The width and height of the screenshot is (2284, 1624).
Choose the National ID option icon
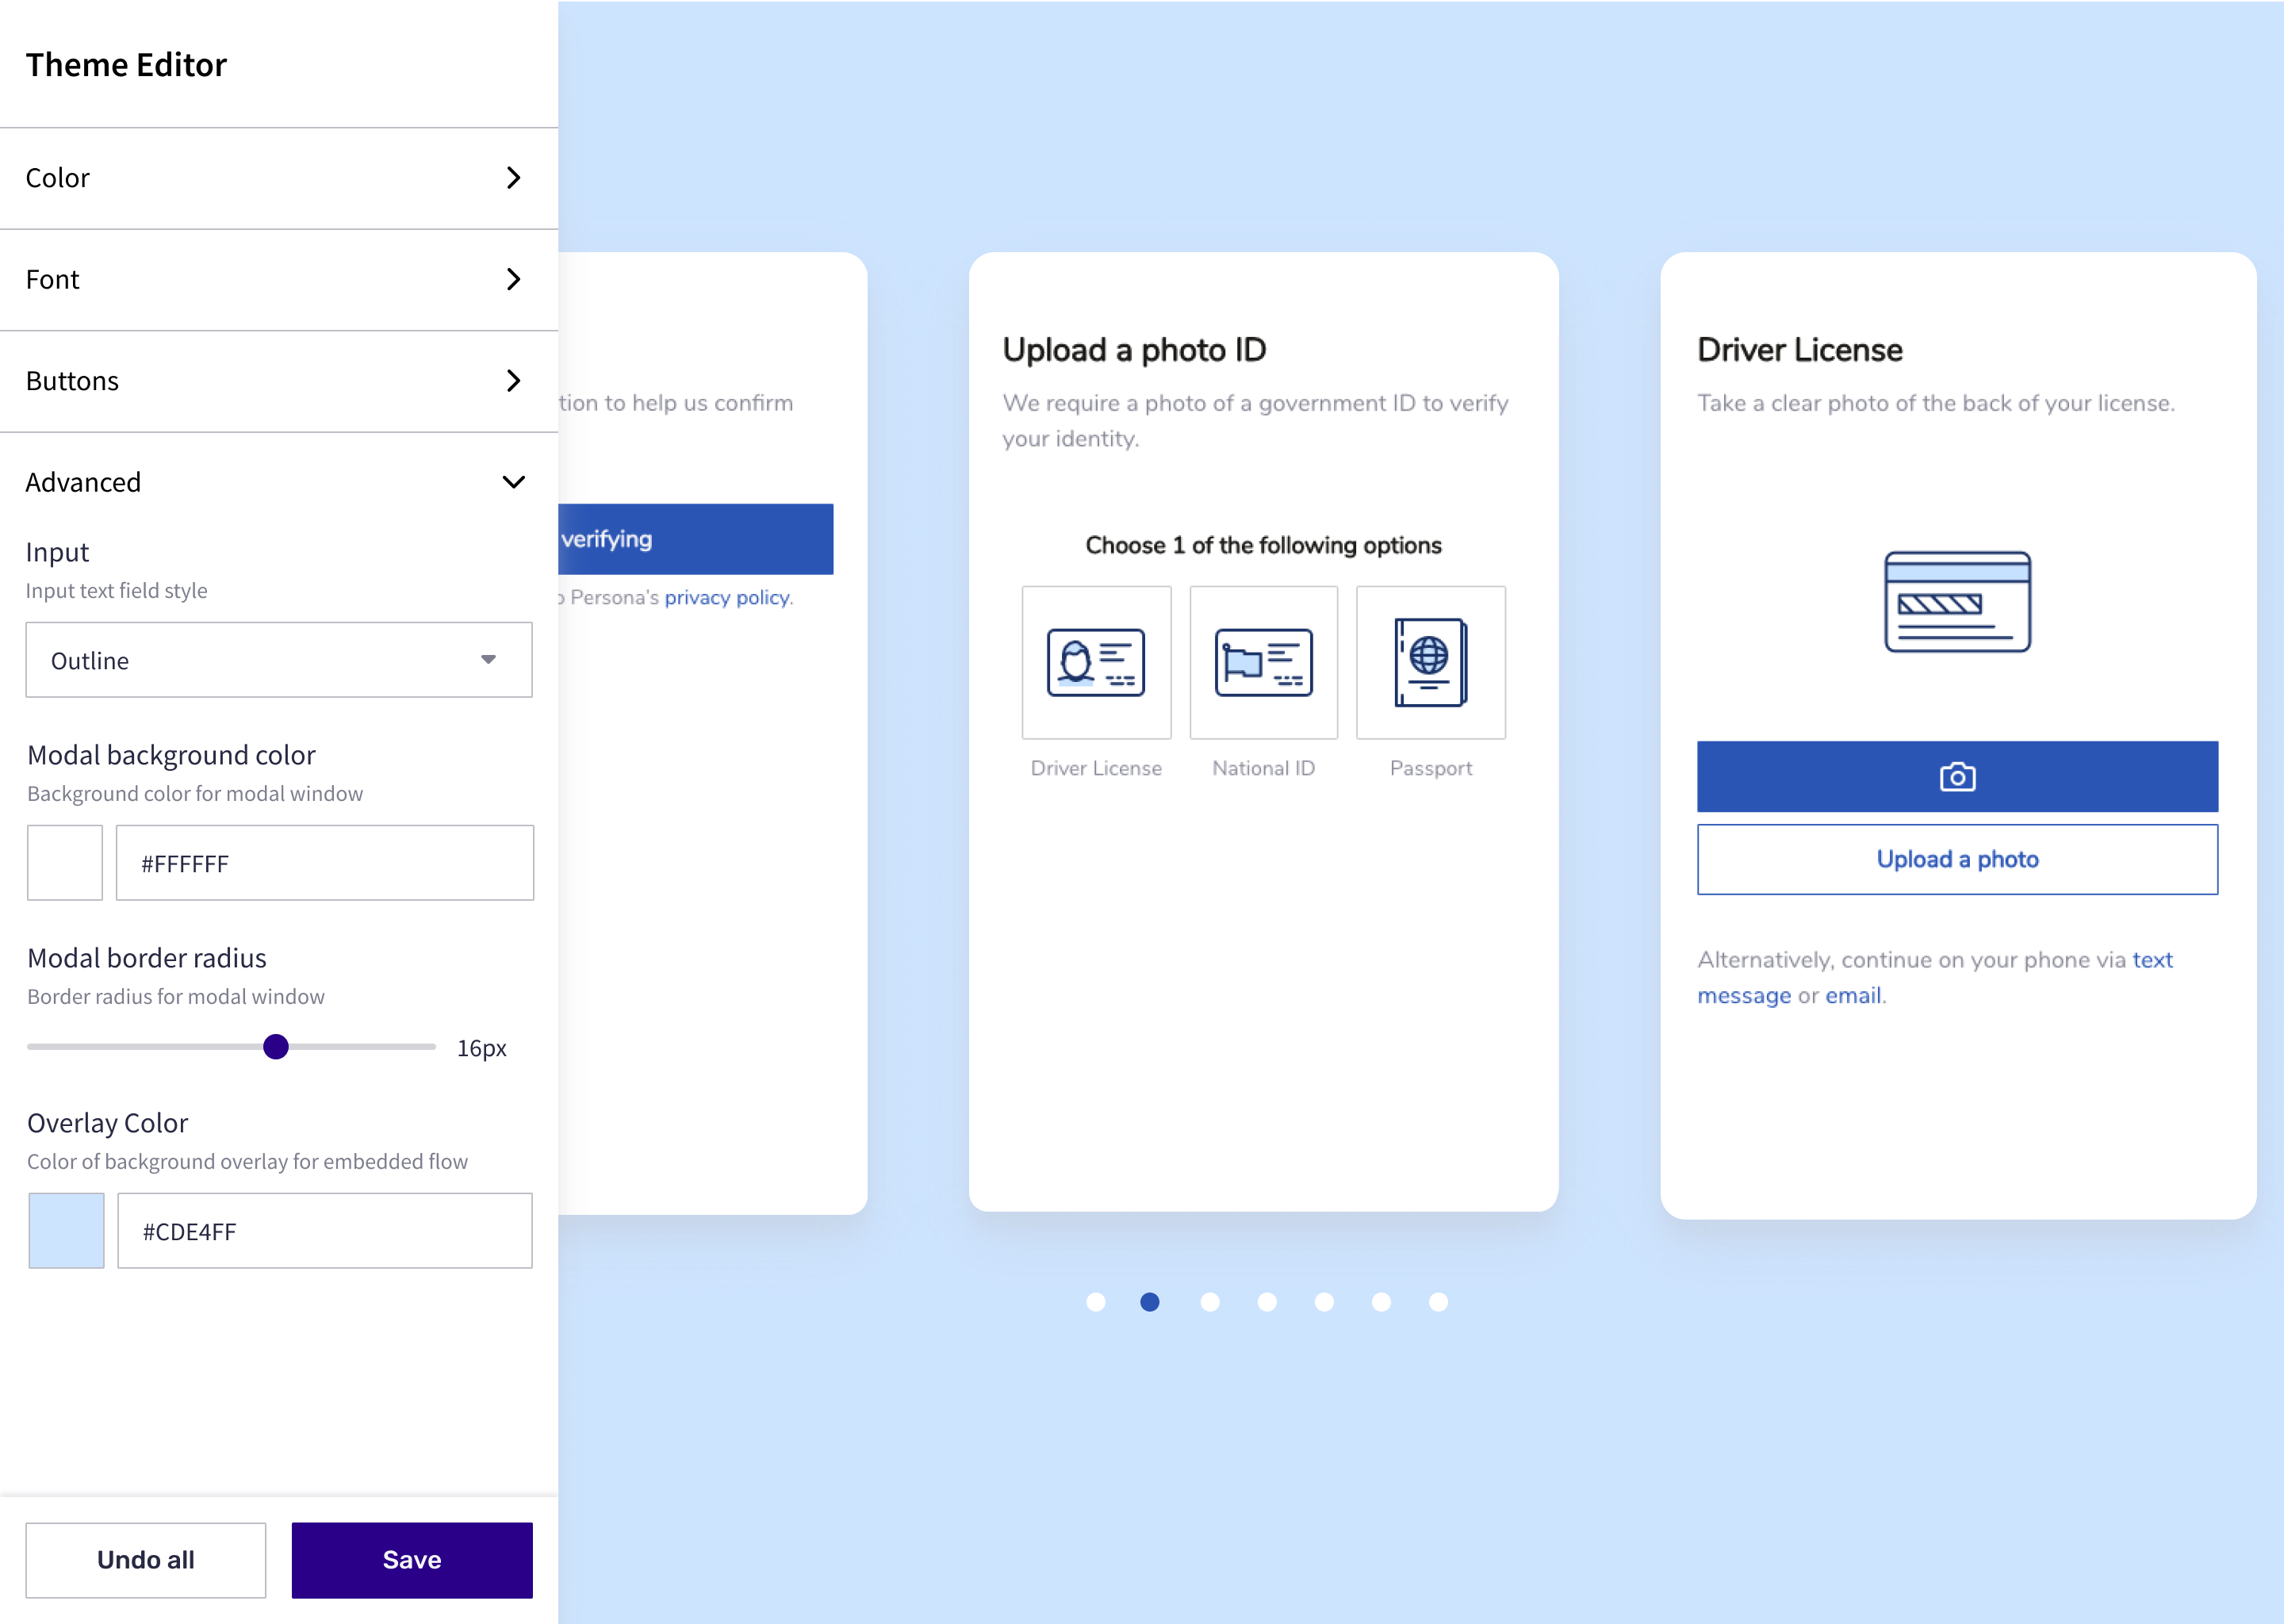(1262, 662)
